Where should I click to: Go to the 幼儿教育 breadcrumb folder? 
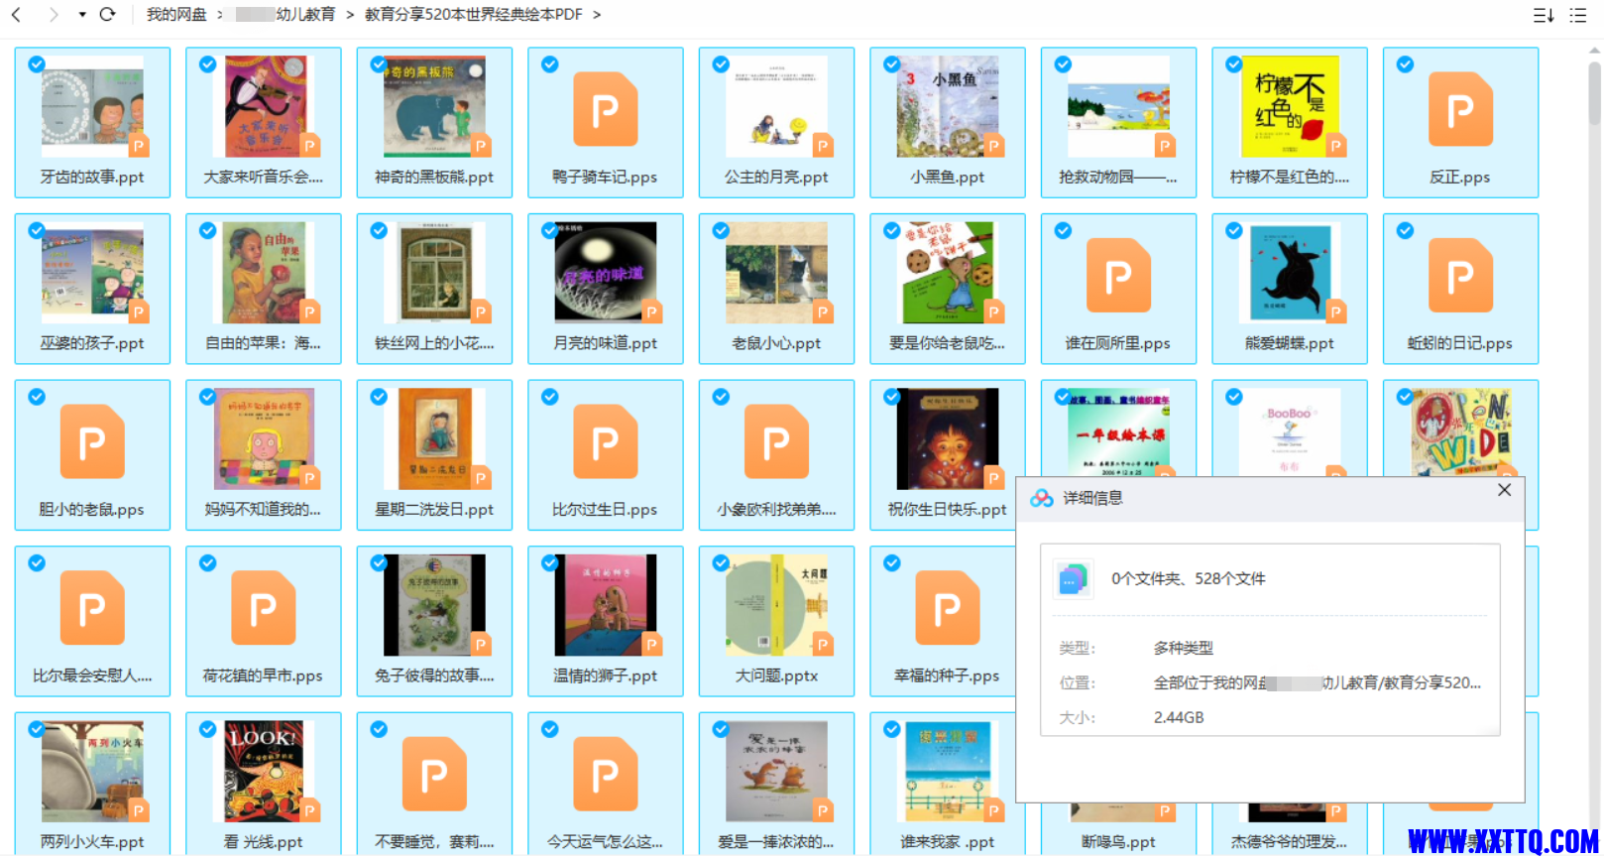point(306,15)
